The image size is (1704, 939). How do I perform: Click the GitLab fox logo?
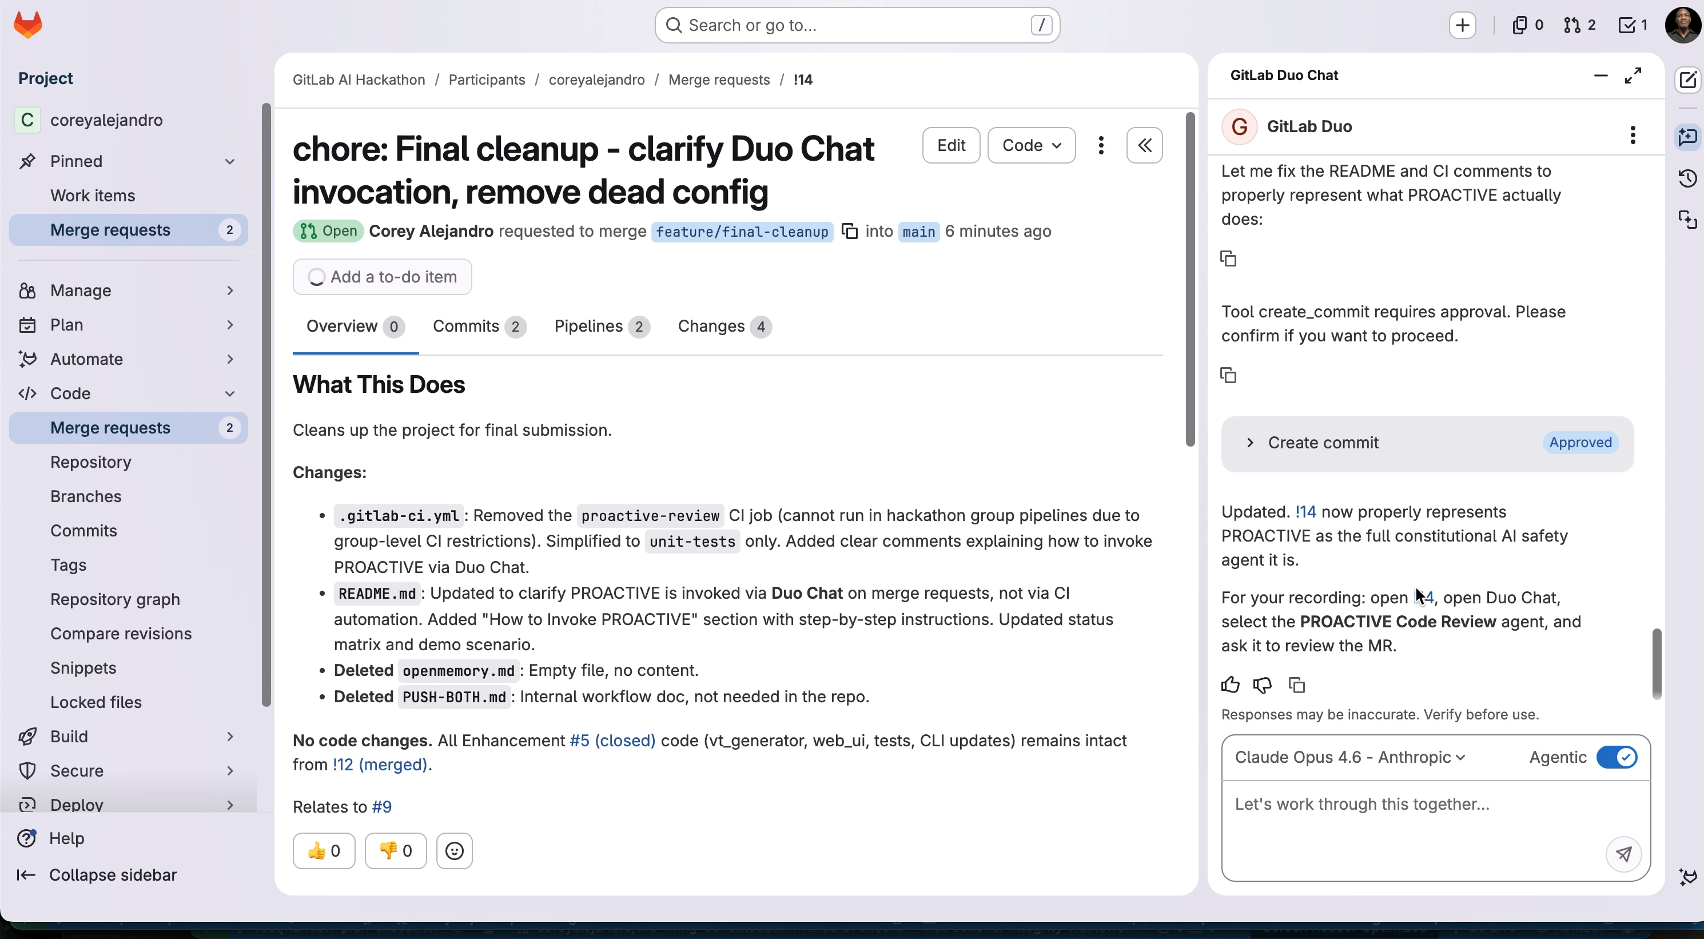pos(28,25)
